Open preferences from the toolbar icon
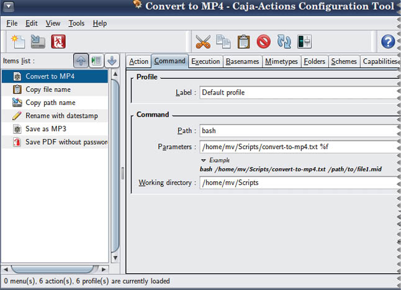Viewport: 401px width, 290px height. pos(304,42)
